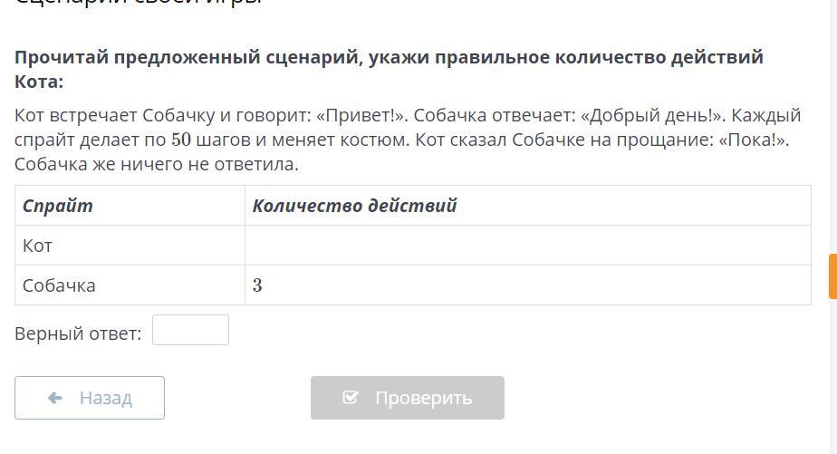Image resolution: width=837 pixels, height=454 pixels.
Task: Click the «Привет!» quote in the scenario
Action: click(360, 116)
